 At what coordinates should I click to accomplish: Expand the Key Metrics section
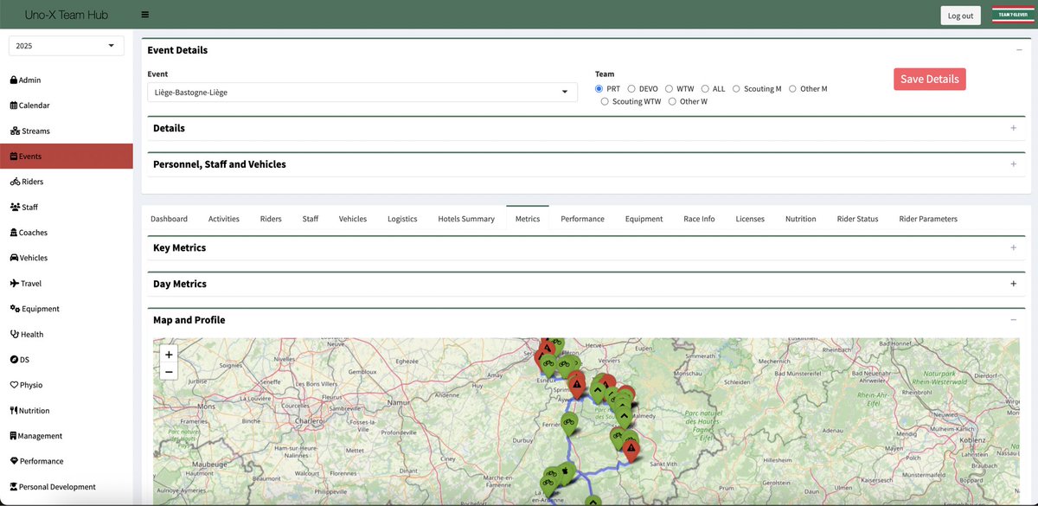click(x=1013, y=247)
